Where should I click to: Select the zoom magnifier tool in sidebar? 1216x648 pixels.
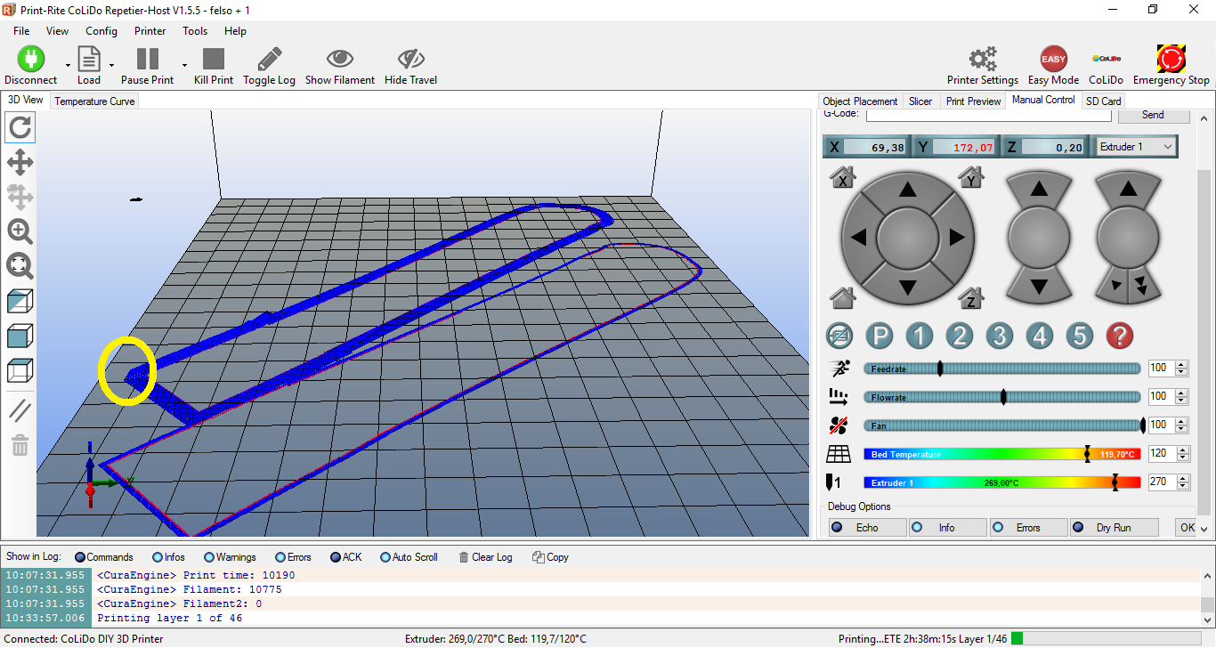(x=20, y=231)
